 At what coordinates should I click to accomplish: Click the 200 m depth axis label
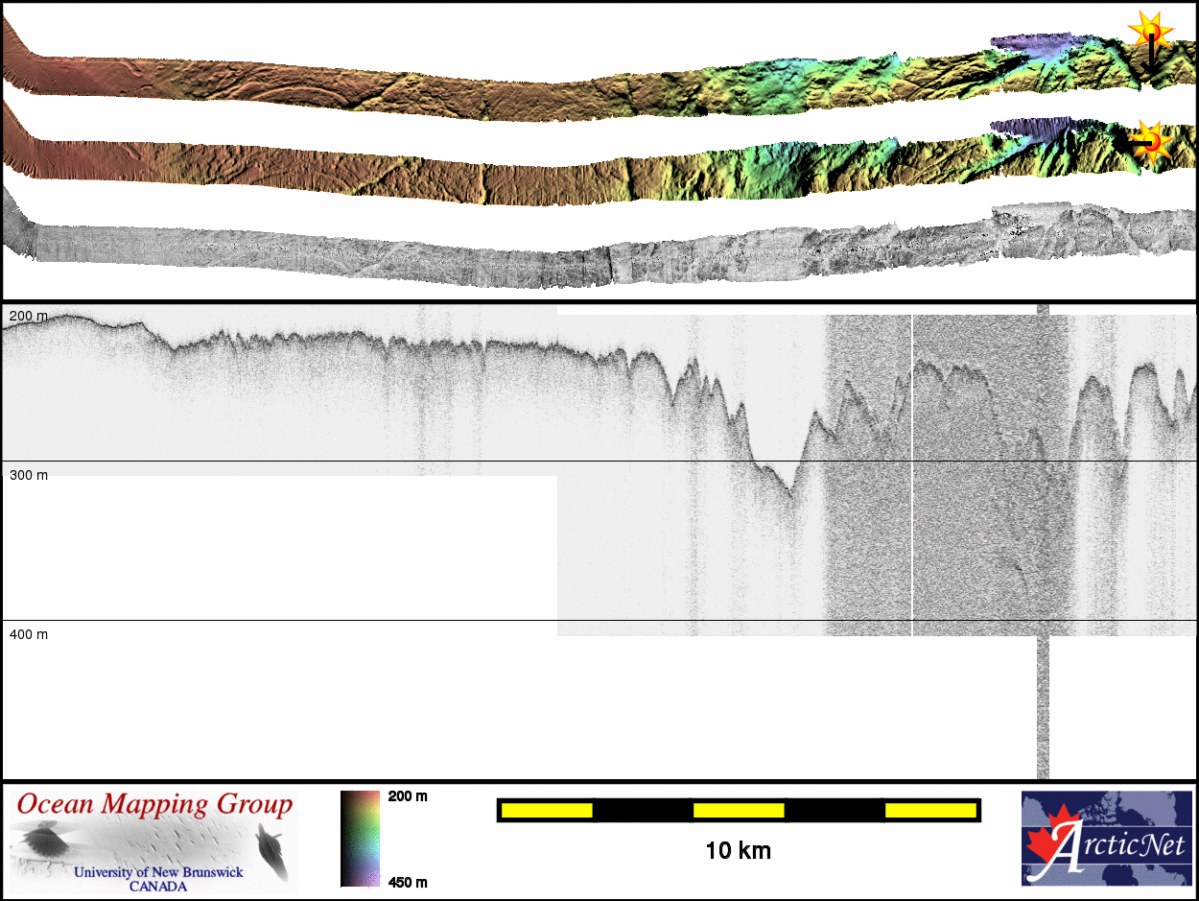tap(29, 316)
